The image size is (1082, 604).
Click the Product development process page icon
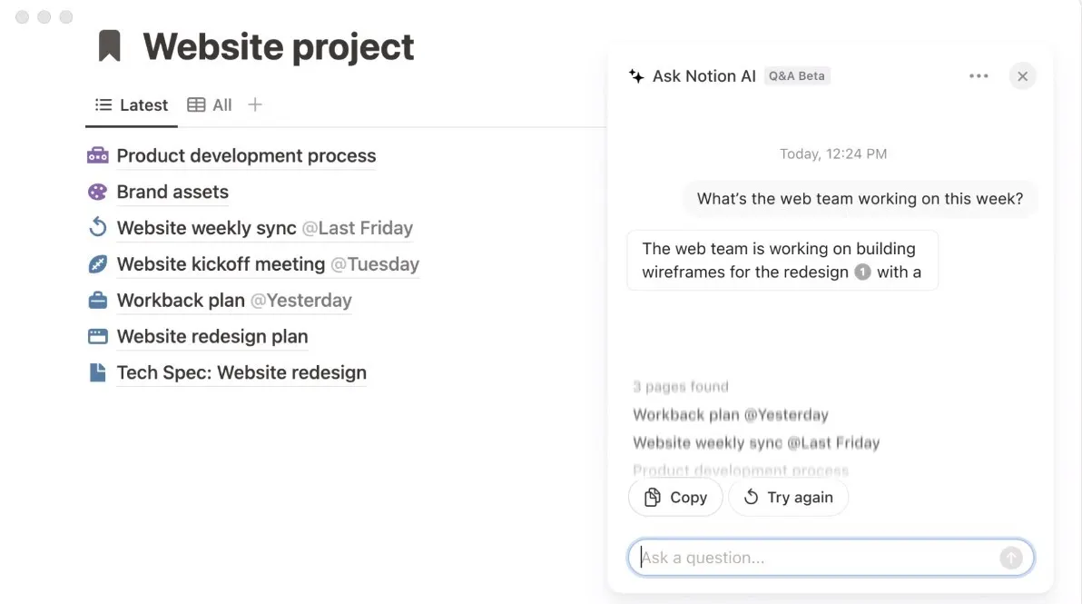click(97, 155)
